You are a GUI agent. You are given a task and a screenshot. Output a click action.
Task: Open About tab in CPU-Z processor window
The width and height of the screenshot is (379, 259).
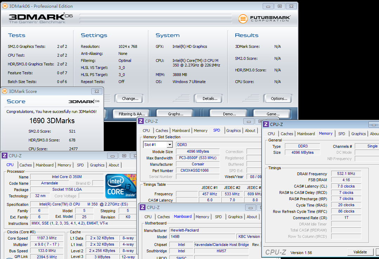pyautogui.click(x=114, y=165)
